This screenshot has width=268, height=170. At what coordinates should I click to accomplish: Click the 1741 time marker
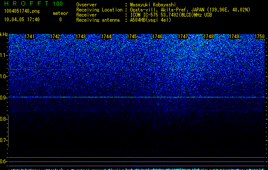(29, 37)
